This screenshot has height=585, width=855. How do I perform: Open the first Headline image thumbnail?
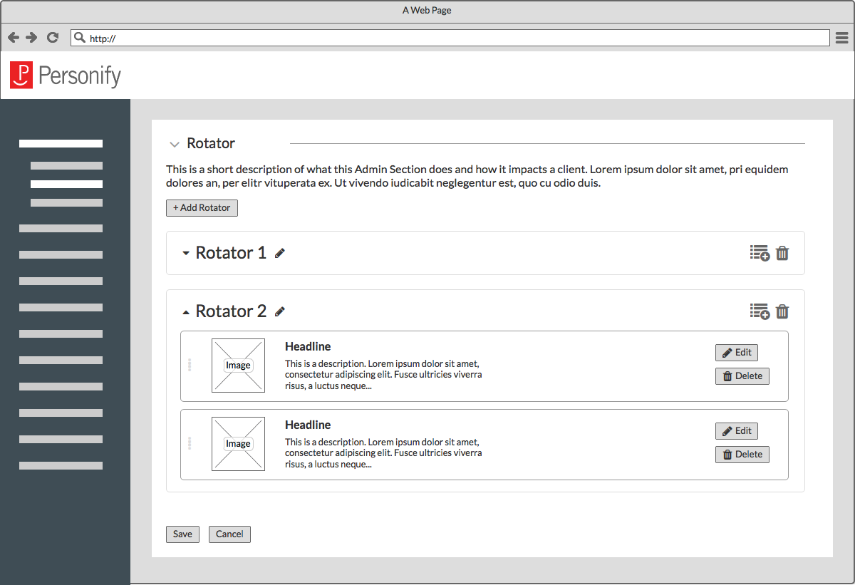tap(238, 366)
